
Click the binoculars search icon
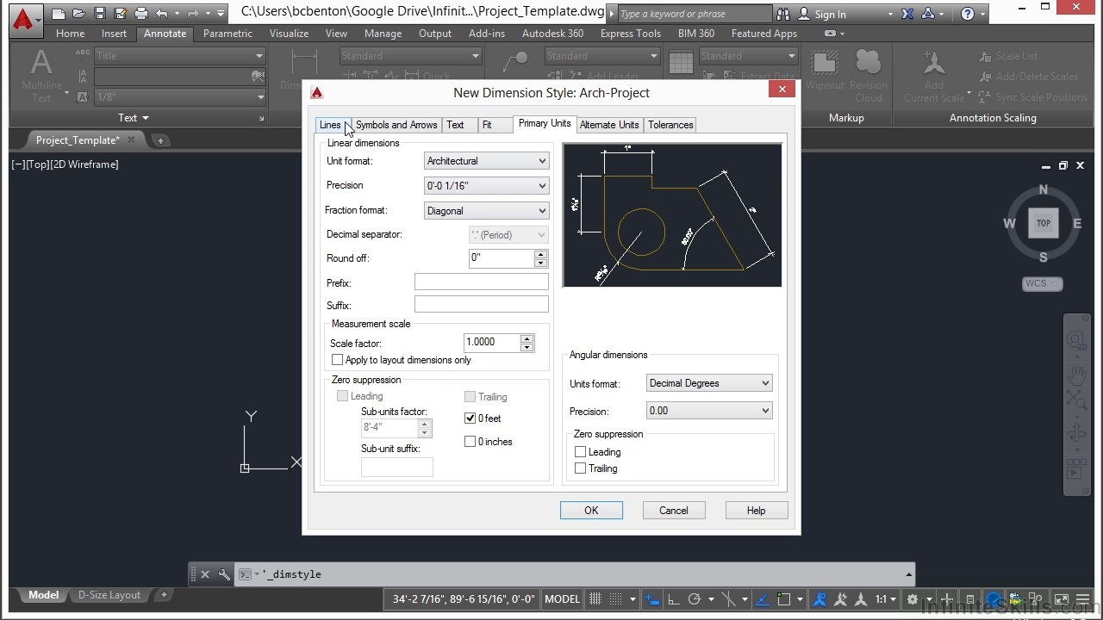coord(783,14)
